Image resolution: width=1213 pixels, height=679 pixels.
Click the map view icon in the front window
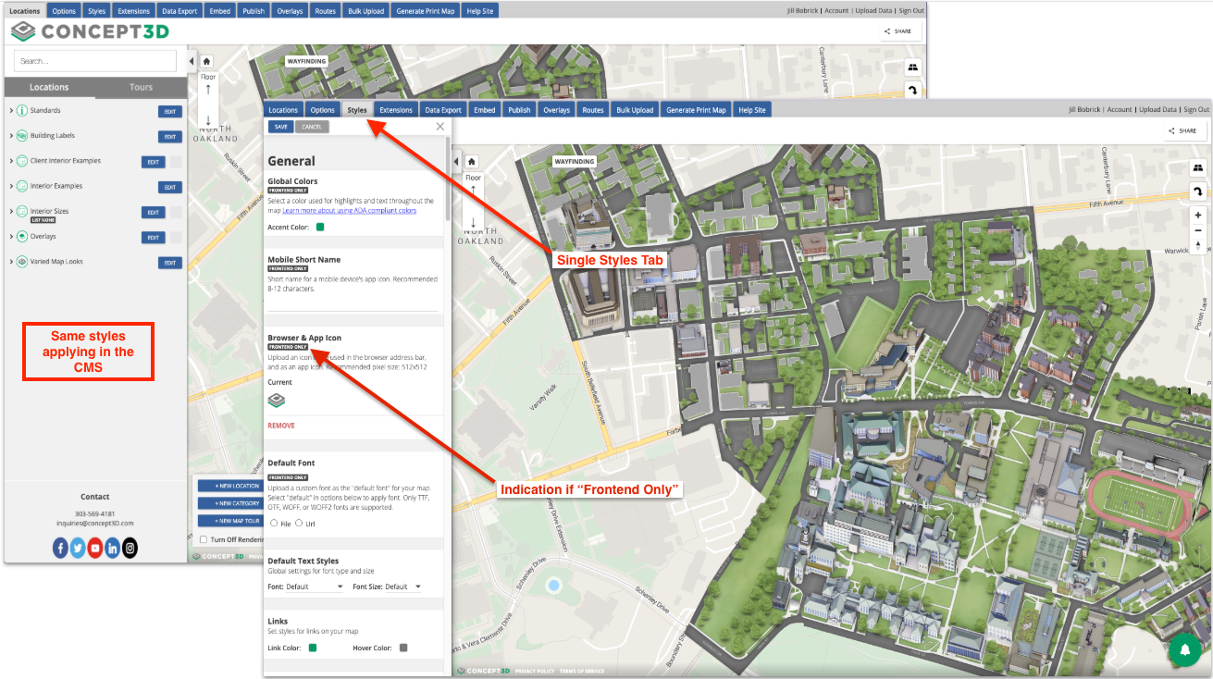[x=1198, y=167]
